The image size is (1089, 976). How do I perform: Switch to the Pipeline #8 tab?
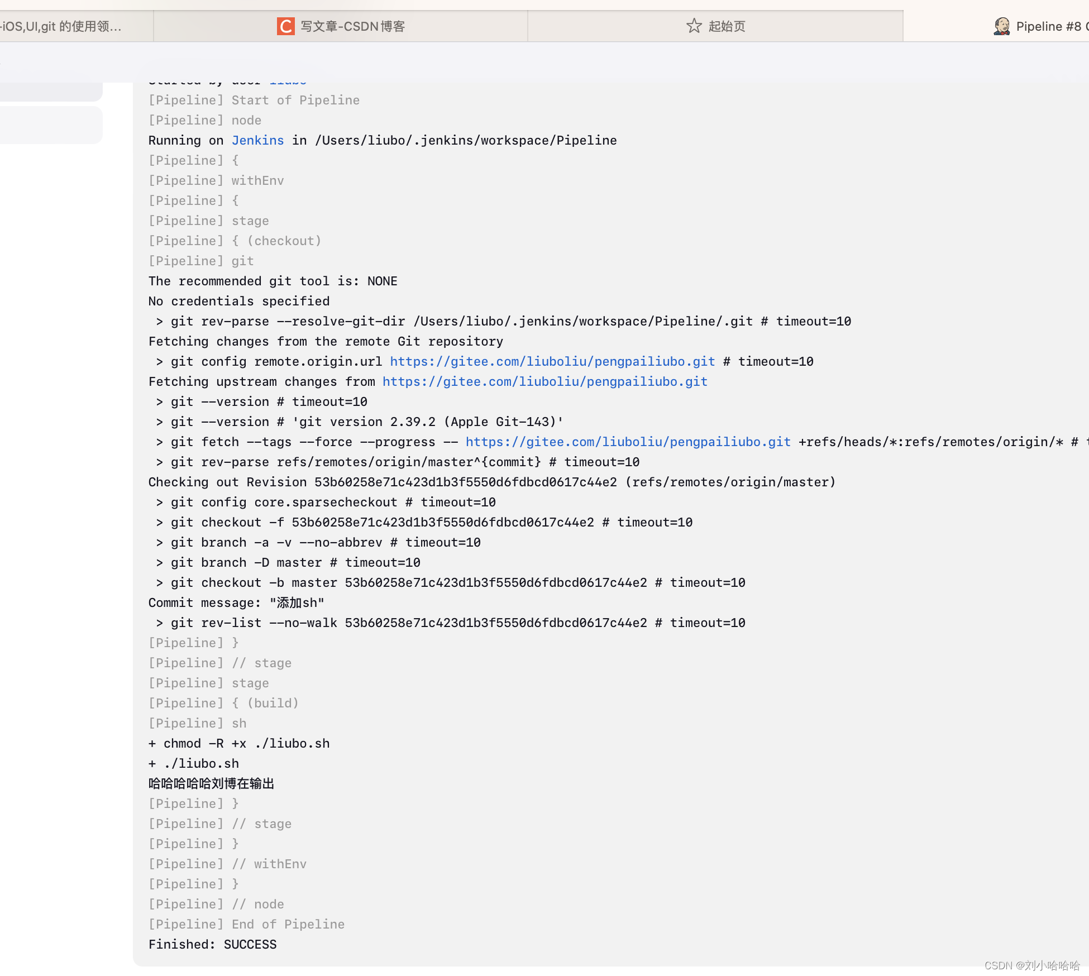pyautogui.click(x=996, y=26)
